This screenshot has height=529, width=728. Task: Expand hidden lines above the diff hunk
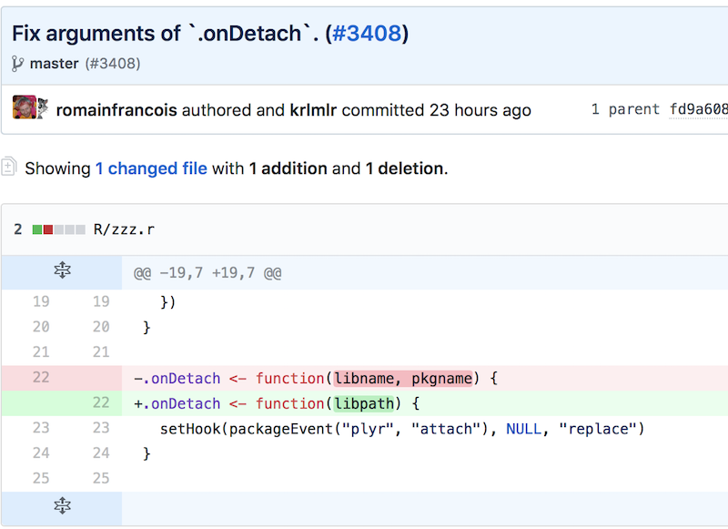tap(62, 270)
